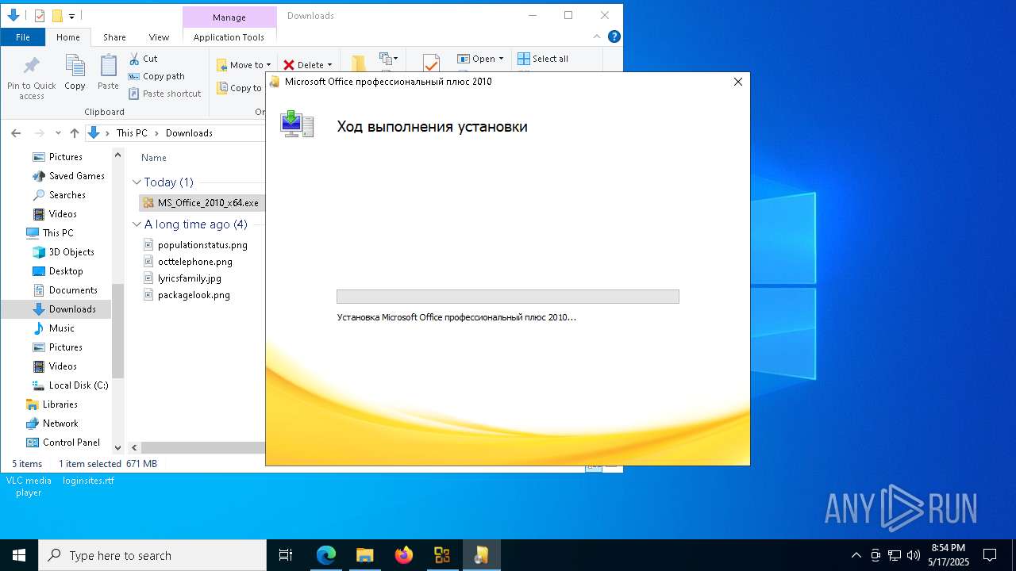Collapse the Today (1) group
The width and height of the screenshot is (1016, 571).
pos(137,182)
